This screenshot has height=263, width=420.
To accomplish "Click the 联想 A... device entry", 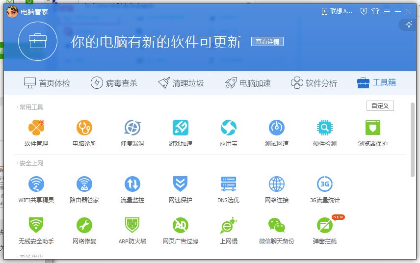I will click(337, 11).
